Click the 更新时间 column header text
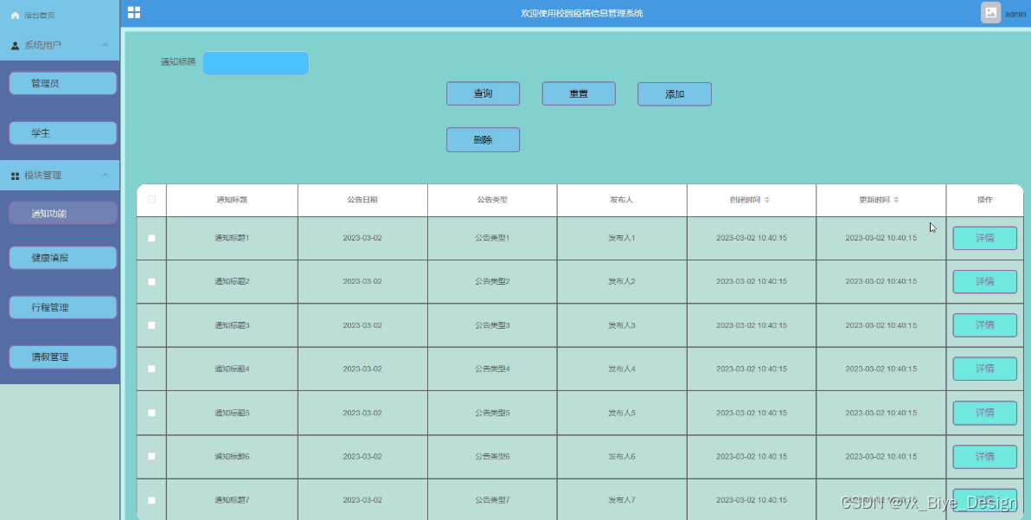 click(x=874, y=200)
